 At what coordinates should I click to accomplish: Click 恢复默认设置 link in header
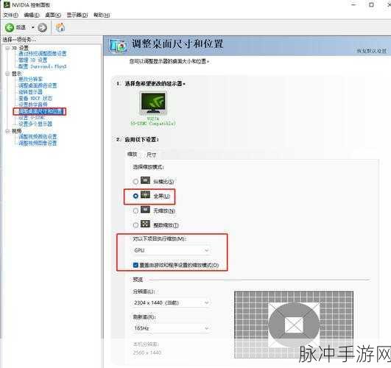click(372, 51)
